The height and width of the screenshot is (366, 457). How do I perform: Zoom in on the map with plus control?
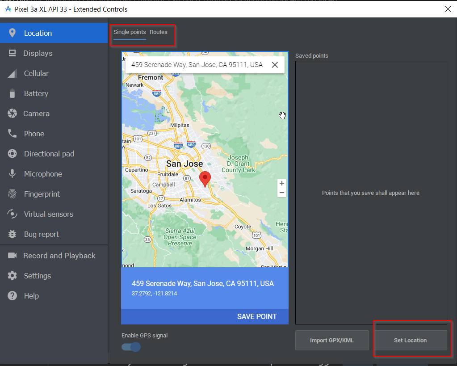[x=281, y=183]
